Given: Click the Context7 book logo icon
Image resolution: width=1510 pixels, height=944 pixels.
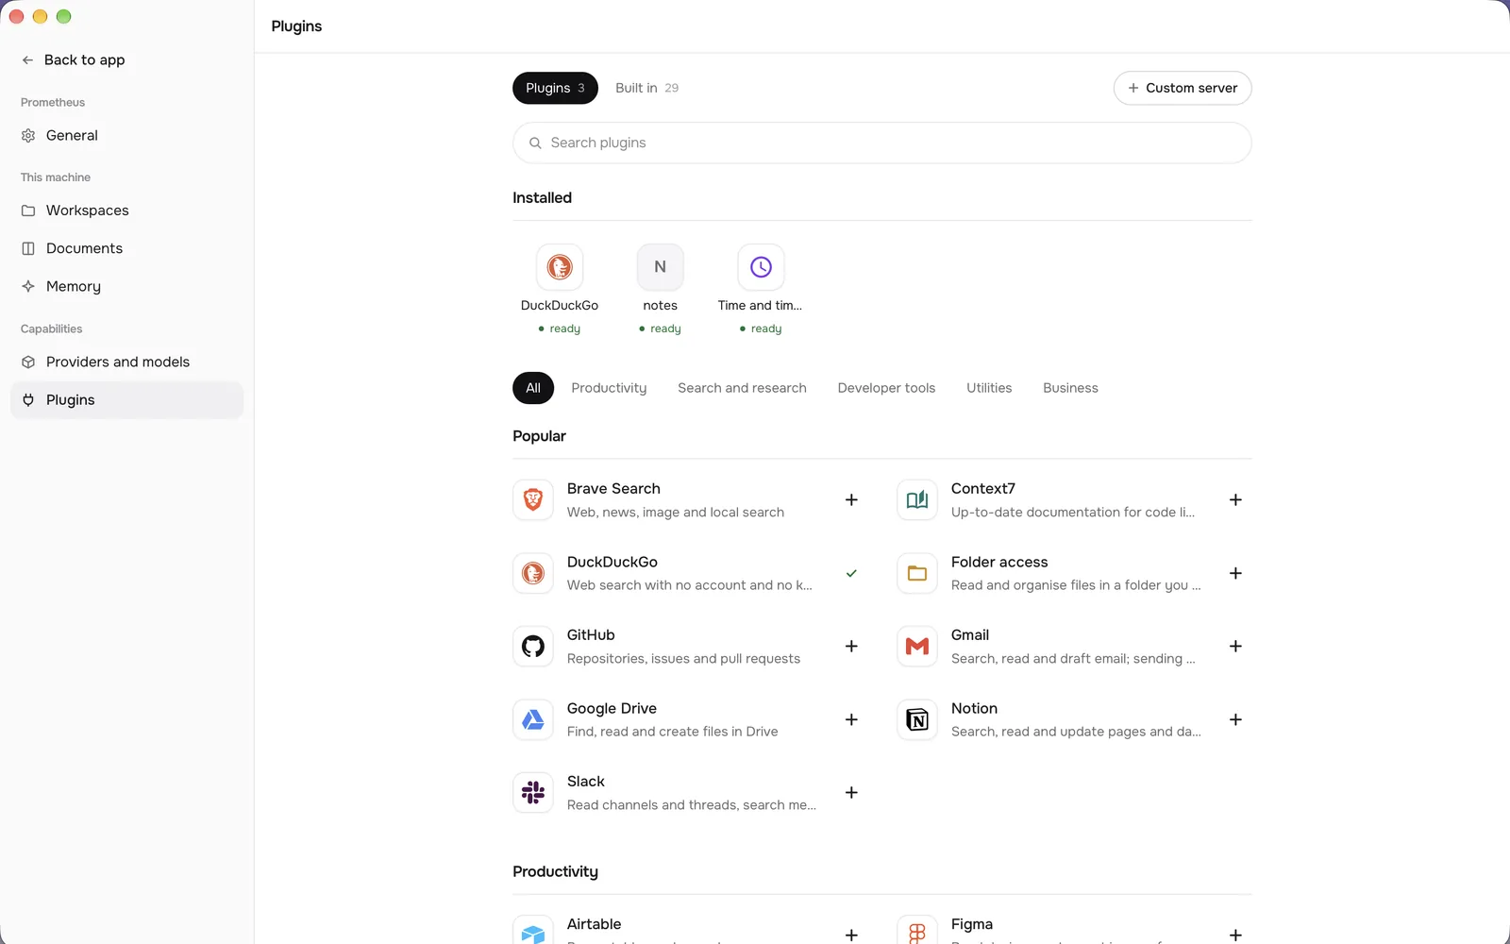Looking at the screenshot, I should tap(917, 500).
